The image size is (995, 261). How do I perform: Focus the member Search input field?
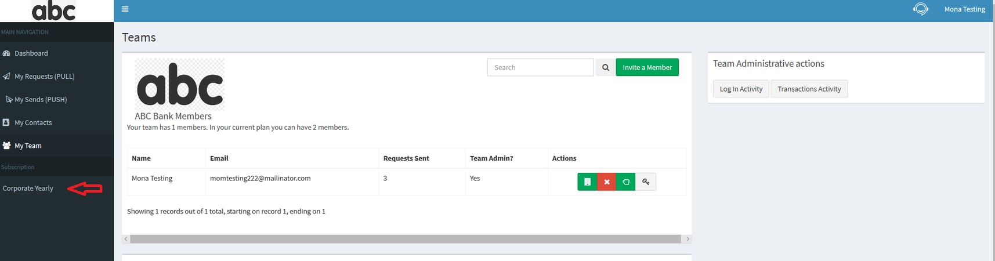click(x=540, y=67)
